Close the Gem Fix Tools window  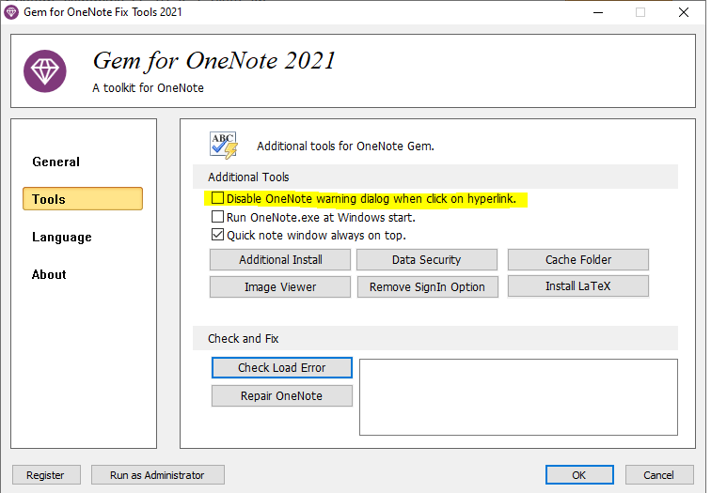tap(684, 12)
